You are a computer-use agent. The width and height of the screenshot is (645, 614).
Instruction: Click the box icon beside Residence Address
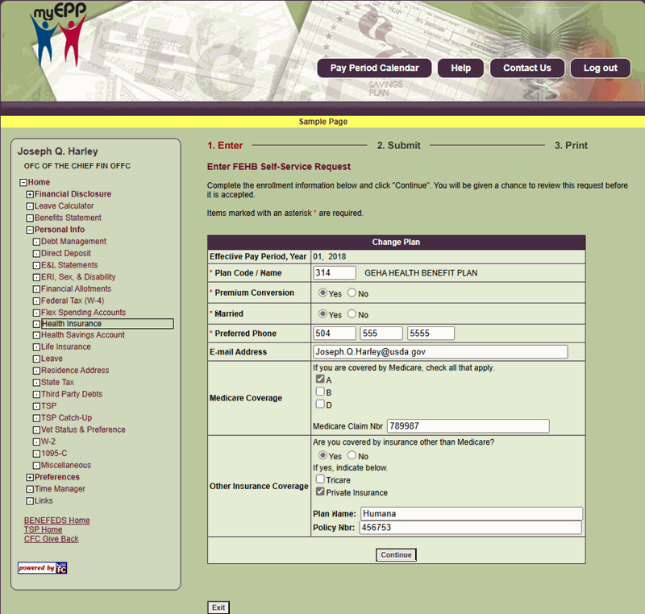[36, 371]
